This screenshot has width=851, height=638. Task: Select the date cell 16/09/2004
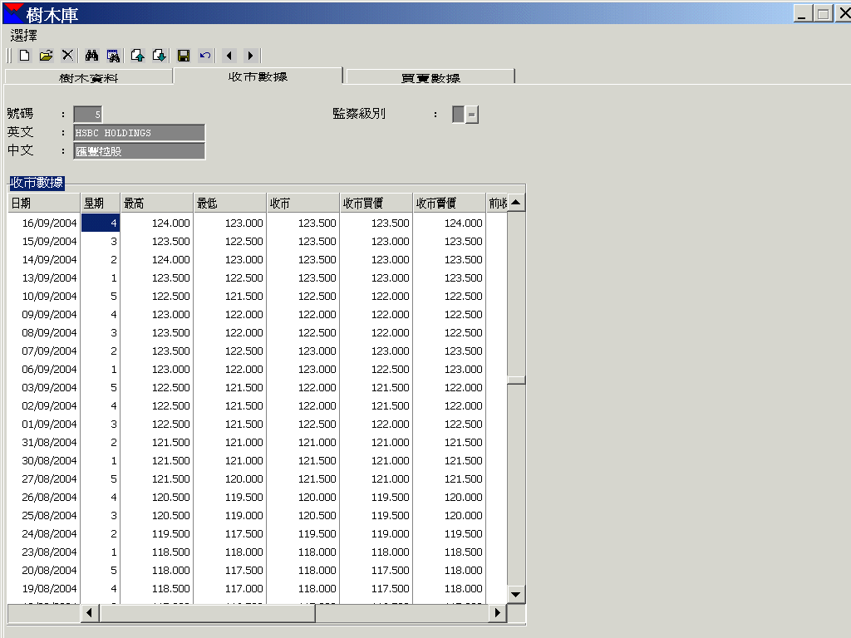click(x=44, y=223)
